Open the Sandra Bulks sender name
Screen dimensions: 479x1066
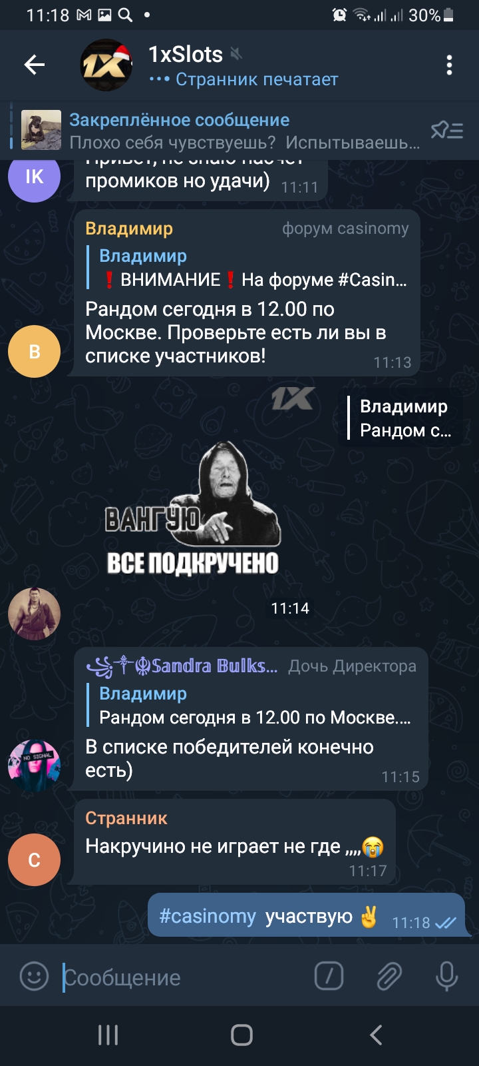[182, 665]
